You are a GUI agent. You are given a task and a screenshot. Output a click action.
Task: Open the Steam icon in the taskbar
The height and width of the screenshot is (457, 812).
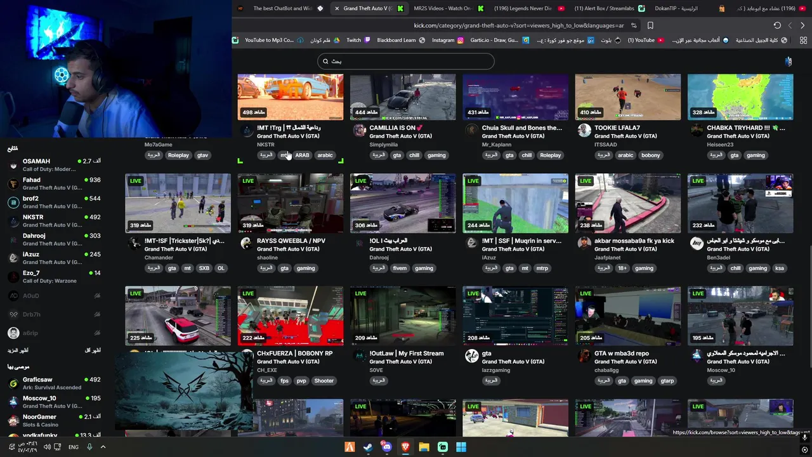coord(368,447)
